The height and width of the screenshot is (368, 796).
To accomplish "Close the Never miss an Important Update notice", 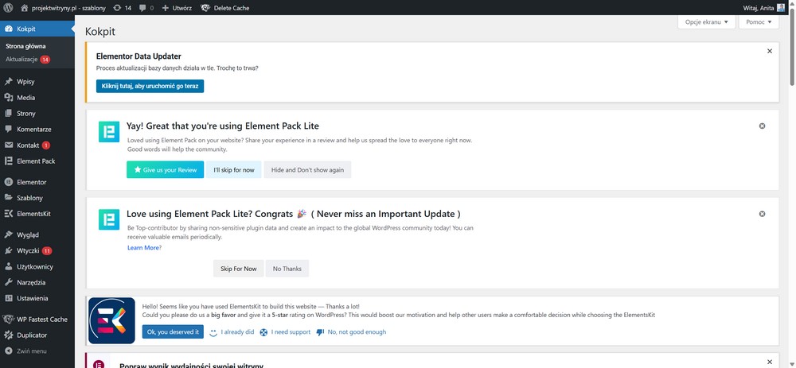I will pyautogui.click(x=762, y=214).
